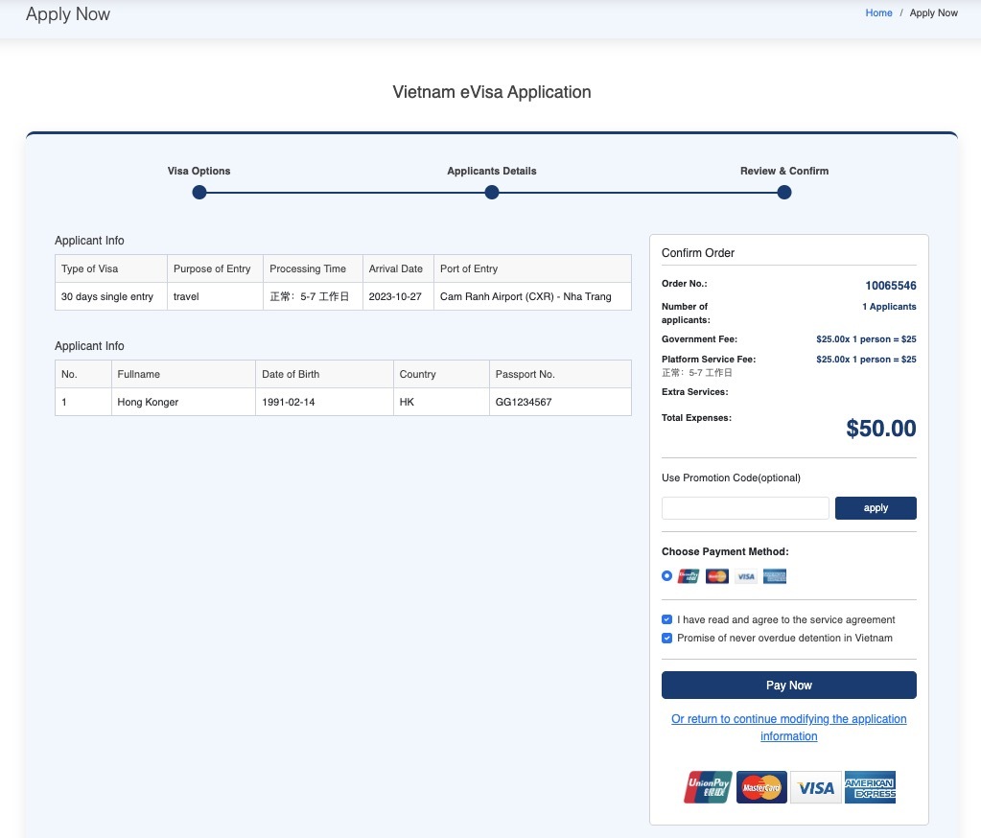Select the card payment method radio button

click(667, 576)
